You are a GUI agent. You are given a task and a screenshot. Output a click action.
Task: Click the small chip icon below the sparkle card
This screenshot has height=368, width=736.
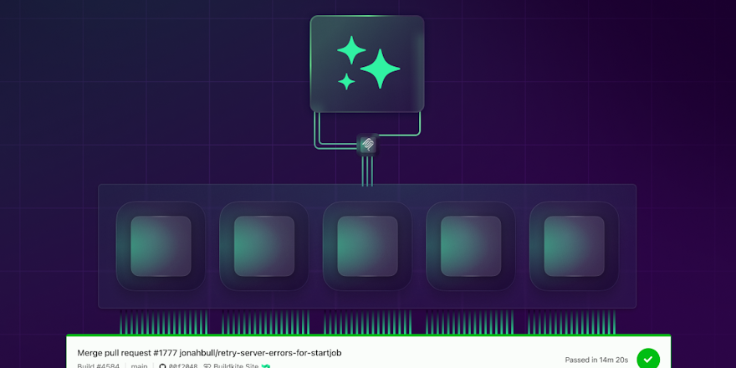pos(367,145)
